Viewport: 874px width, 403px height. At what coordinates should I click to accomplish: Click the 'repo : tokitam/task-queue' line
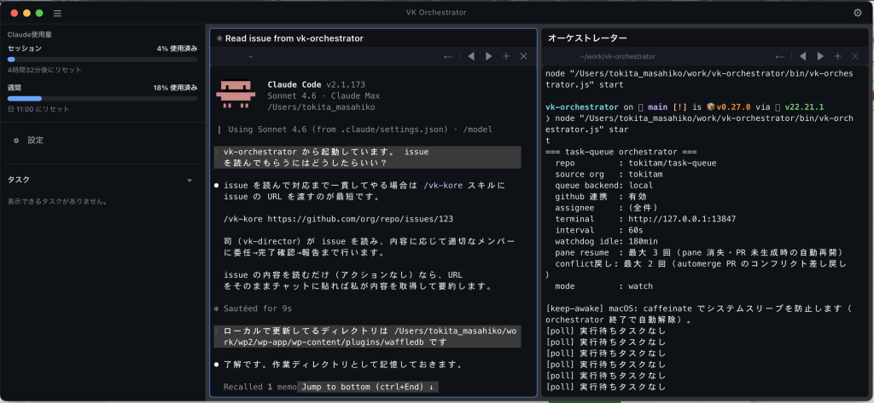click(636, 163)
